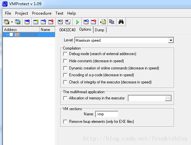Open the Text menu

tap(59, 13)
